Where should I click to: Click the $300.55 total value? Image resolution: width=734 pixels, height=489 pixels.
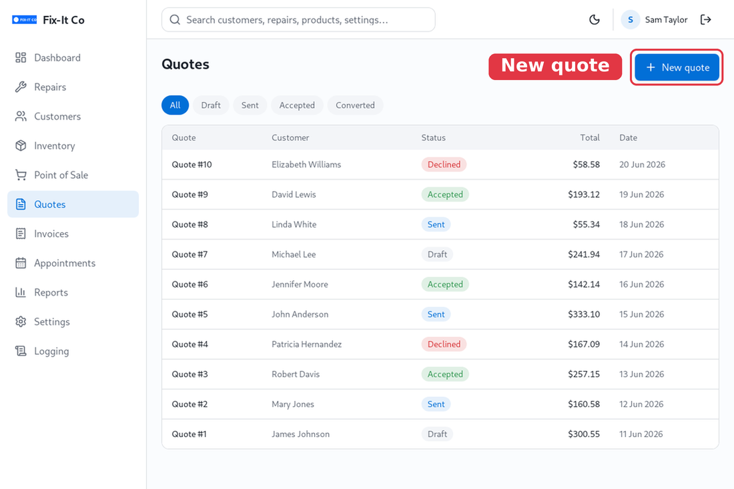click(x=584, y=434)
